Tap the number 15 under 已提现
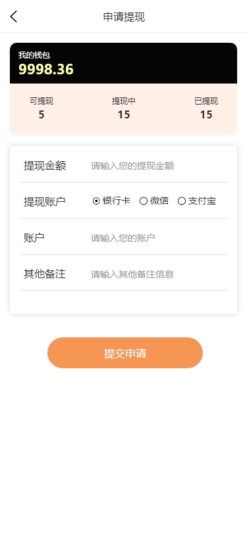This screenshot has height=534, width=247. [206, 115]
